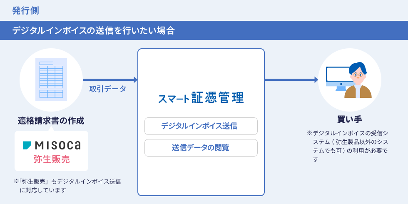Click the スマート証憑管理 title
The height and width of the screenshot is (204, 408).
pos(201,98)
